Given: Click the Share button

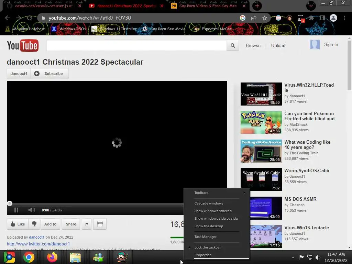Looking at the screenshot, I should tap(71, 224).
